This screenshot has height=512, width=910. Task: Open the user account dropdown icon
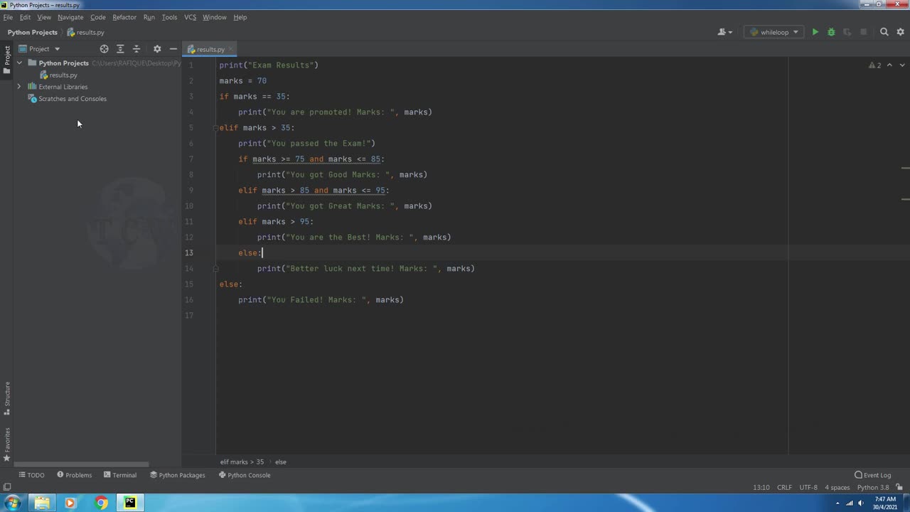coord(725,32)
